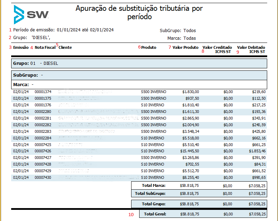The image size is (278, 221).
Task: Click product value $3.548,34
Action: (x=190, y=131)
